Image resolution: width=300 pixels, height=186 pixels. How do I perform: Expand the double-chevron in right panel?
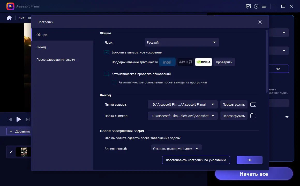click(x=287, y=117)
